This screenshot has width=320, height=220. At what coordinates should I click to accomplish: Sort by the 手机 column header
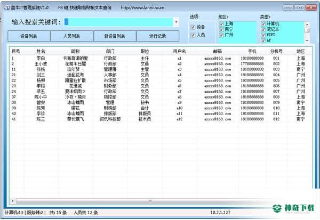point(252,51)
